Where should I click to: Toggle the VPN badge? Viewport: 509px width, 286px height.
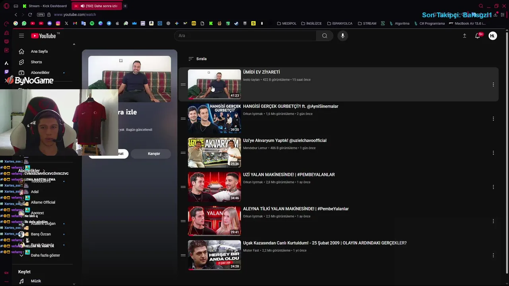pos(41,15)
